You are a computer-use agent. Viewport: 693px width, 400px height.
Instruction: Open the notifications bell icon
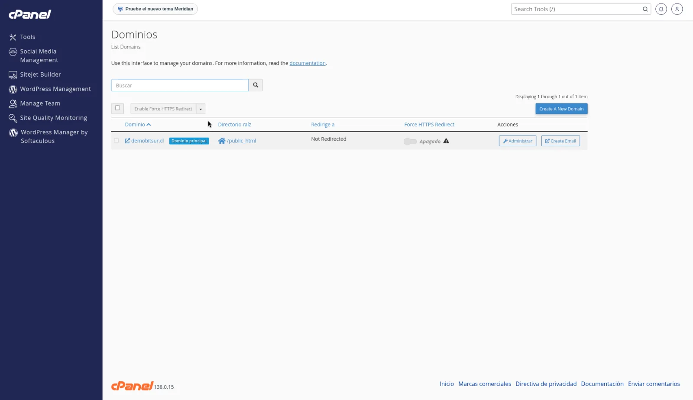pyautogui.click(x=661, y=9)
